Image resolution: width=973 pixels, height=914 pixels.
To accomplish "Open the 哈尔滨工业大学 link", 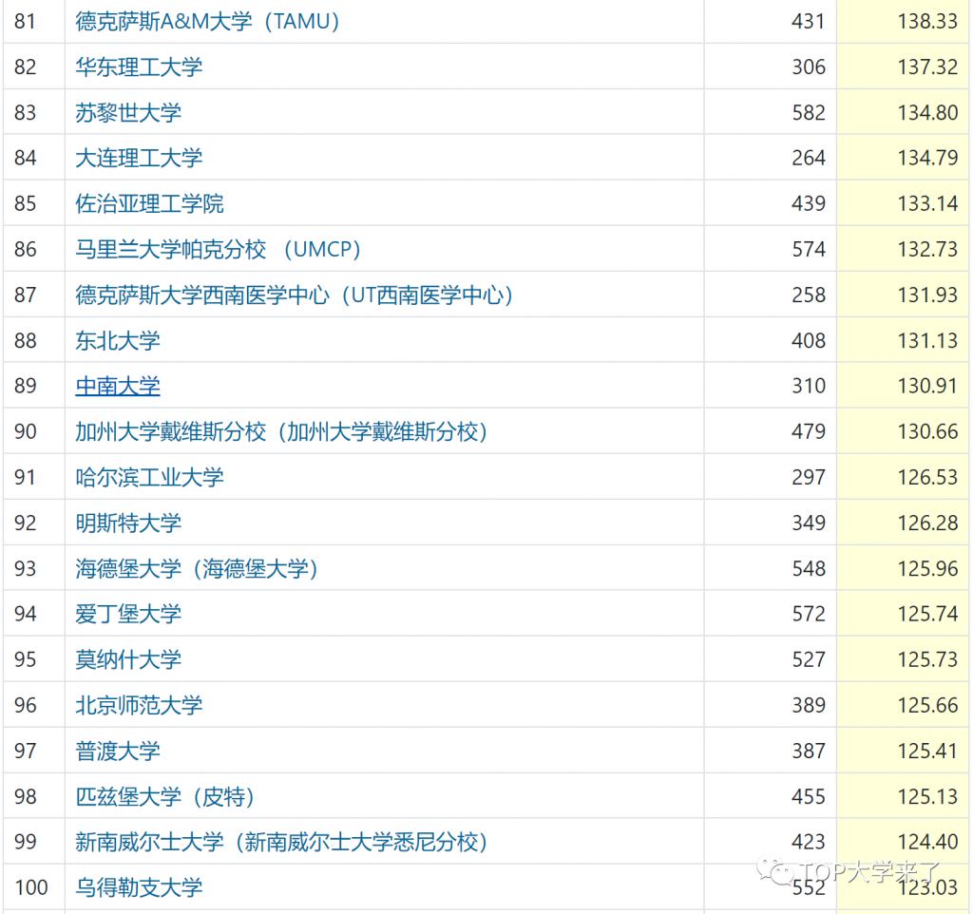I will [x=149, y=477].
